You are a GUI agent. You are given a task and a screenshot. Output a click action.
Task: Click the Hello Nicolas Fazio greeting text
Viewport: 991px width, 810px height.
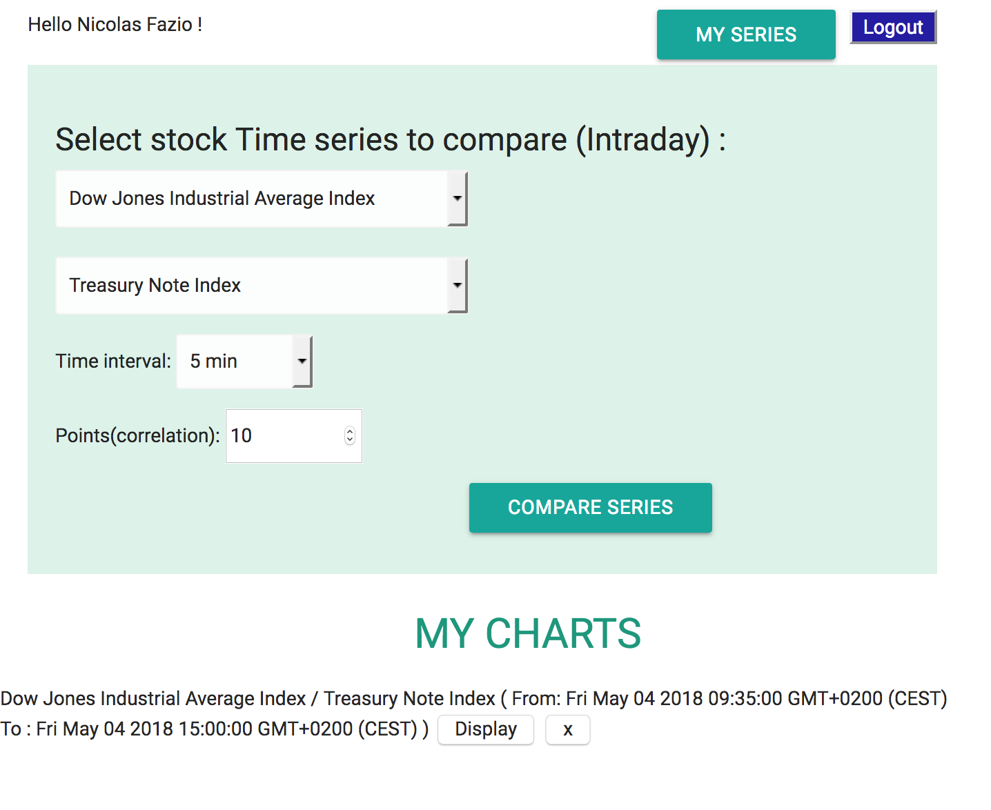115,25
